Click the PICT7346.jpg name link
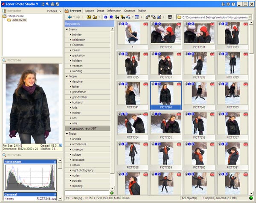The width and height of the screenshot is (256, 203). [x=46, y=198]
